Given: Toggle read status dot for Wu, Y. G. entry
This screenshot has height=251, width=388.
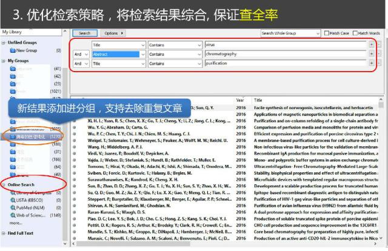Looking at the screenshot, I should click(x=74, y=127).
